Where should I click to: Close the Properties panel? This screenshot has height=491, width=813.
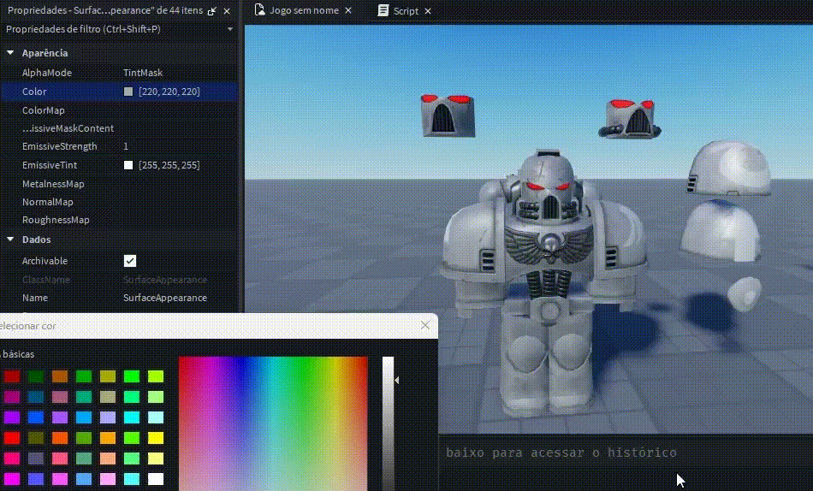tap(227, 11)
